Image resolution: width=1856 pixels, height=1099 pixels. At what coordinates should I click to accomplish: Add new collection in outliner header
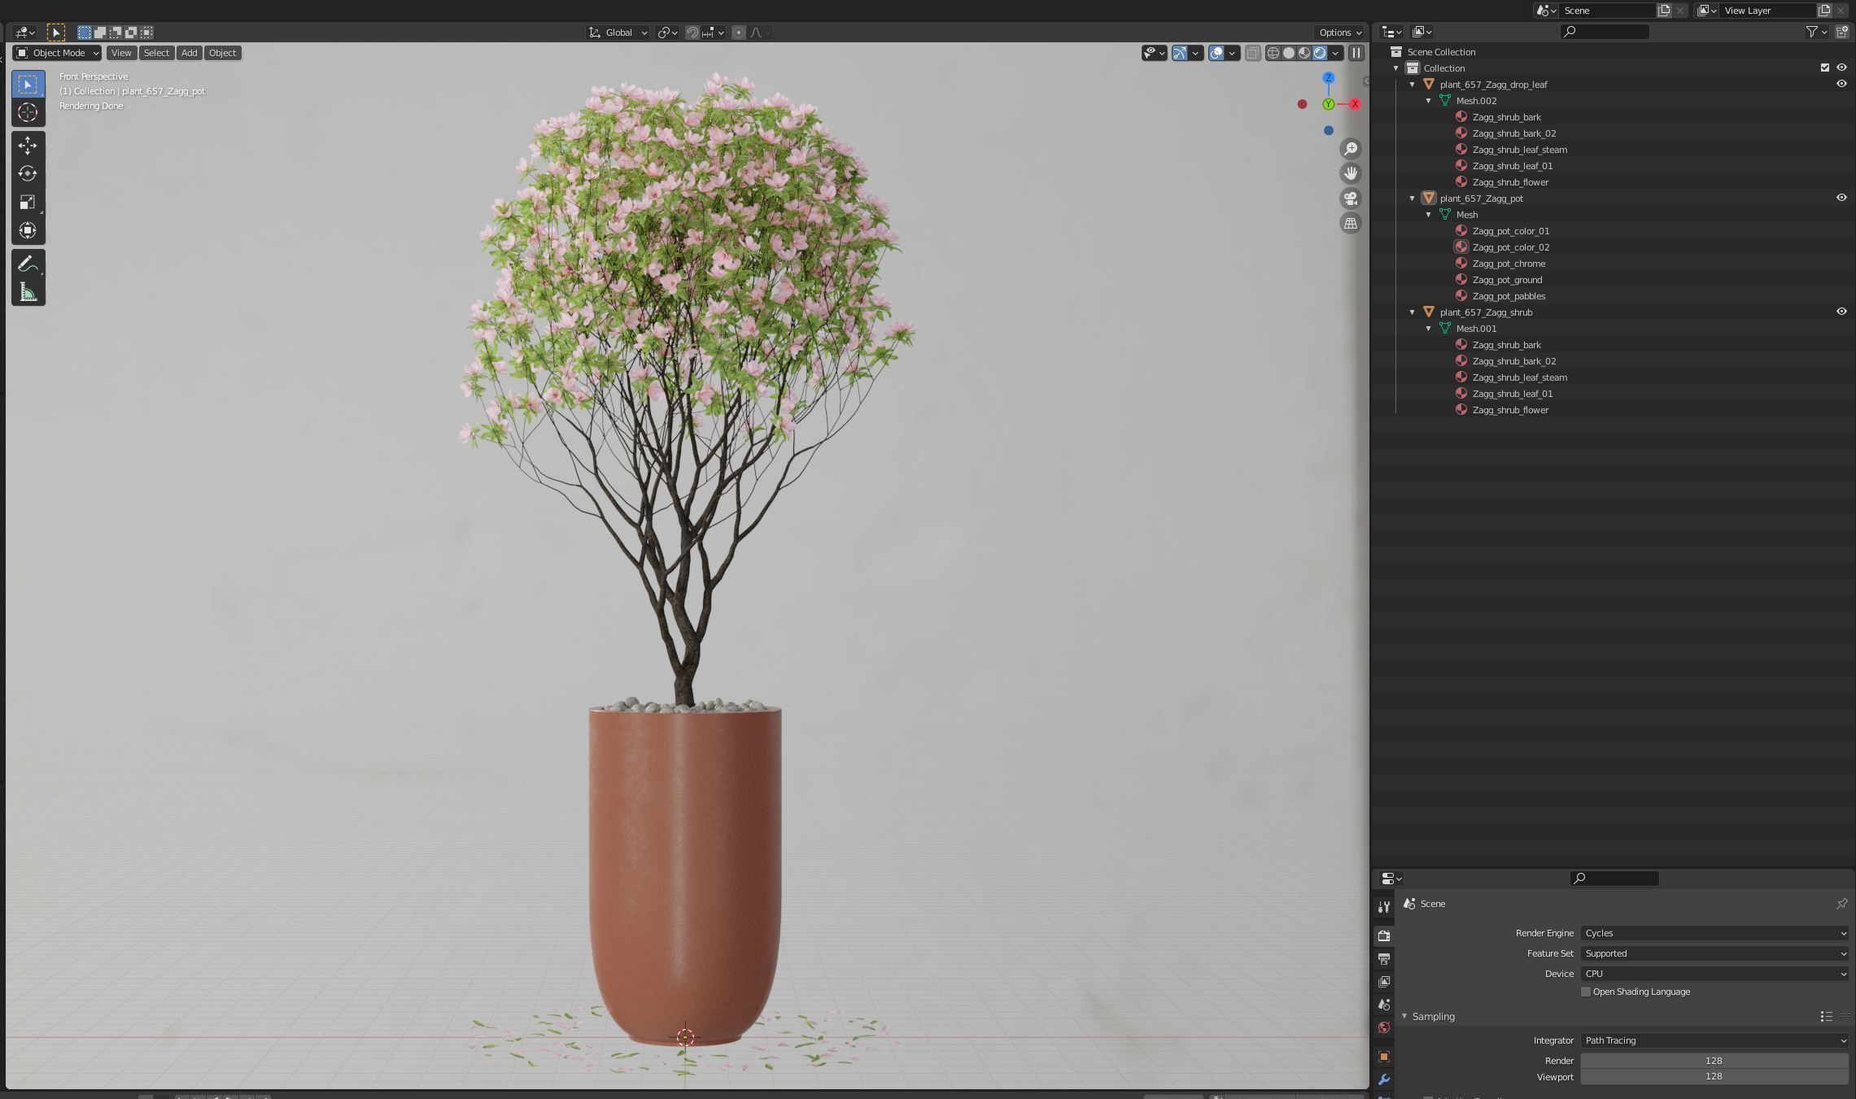1842,32
